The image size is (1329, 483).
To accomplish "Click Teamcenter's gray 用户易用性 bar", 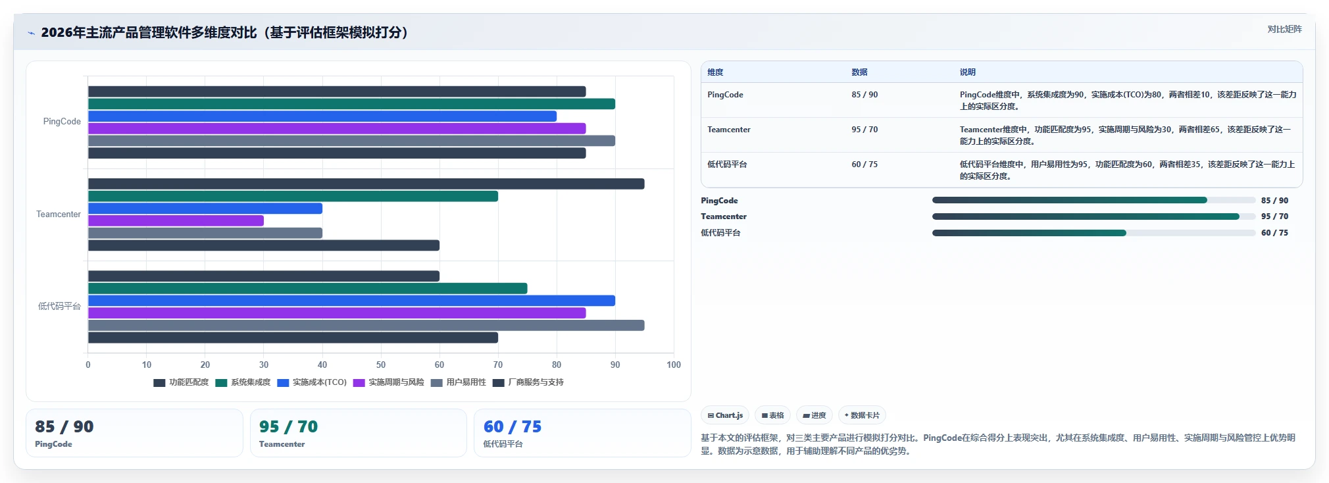I will pos(205,233).
